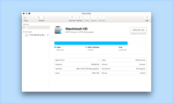
Task: Click the 395.4 GB value under Used
Action: 60,50
